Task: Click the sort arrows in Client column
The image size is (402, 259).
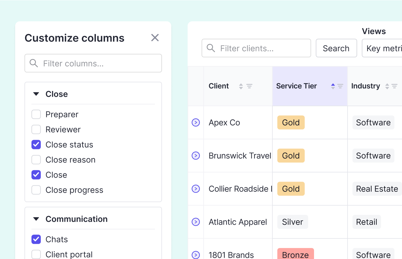Action: point(241,86)
